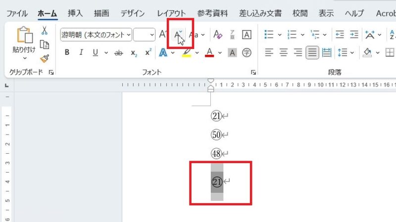
Task: Click the Decrease Indent icon
Action: [x=340, y=34]
